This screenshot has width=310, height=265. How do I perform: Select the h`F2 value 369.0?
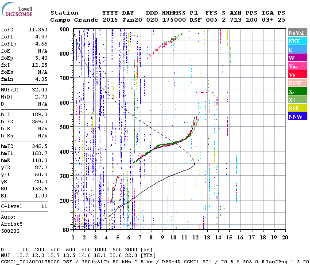39,121
